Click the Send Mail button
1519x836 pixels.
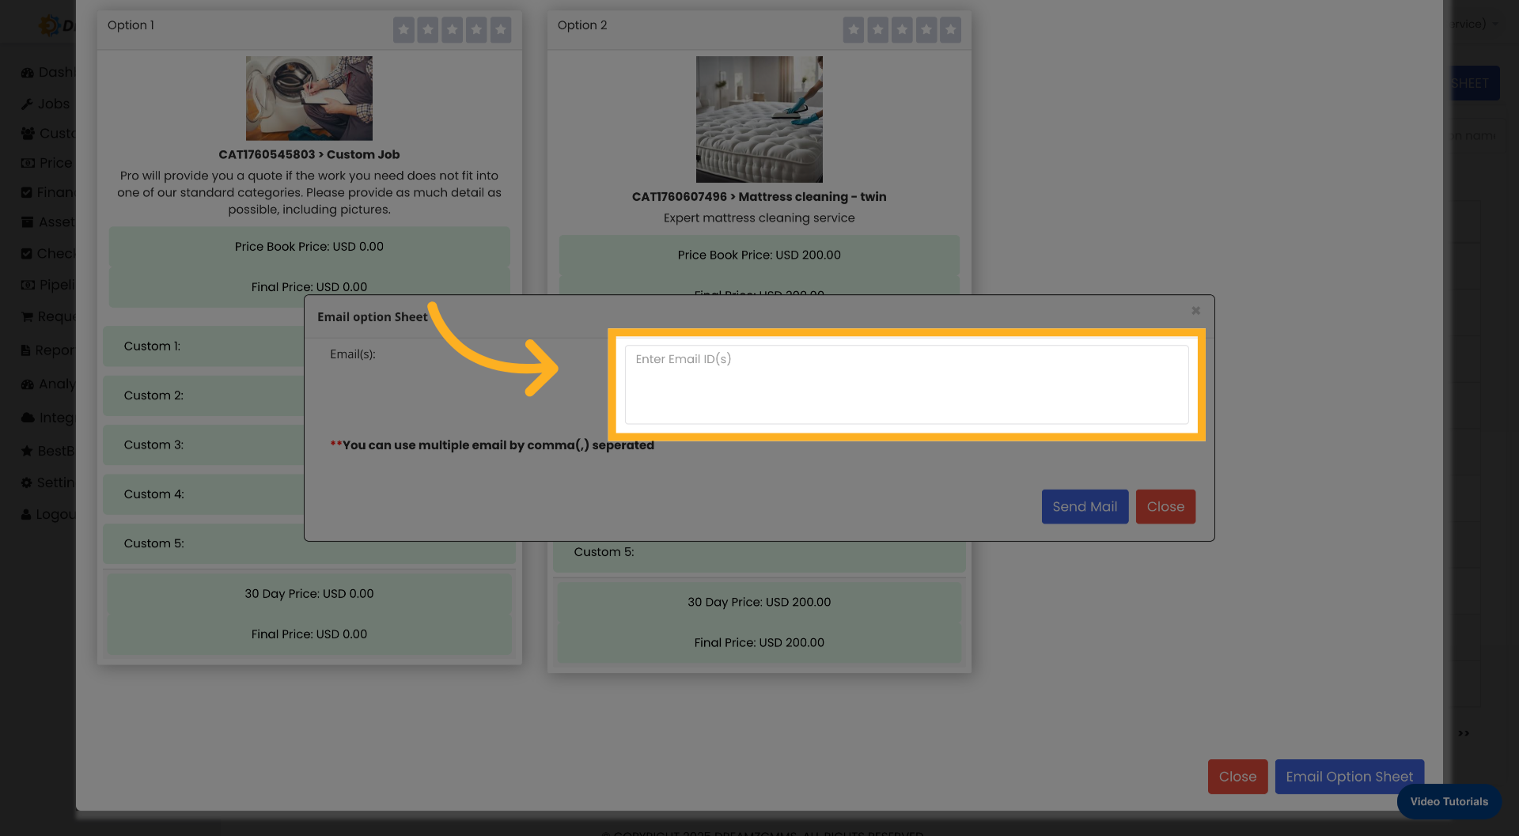pos(1085,506)
